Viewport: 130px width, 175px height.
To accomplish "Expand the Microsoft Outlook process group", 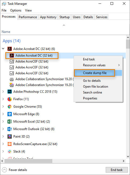I will point(3,129).
